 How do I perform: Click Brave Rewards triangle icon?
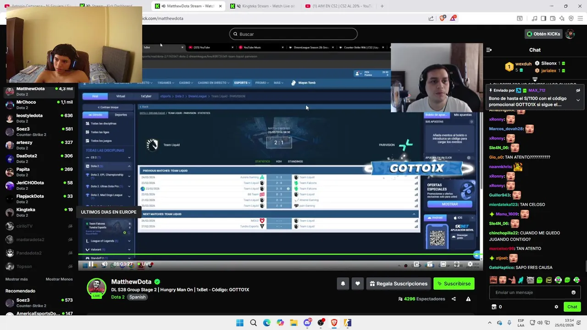point(453,18)
